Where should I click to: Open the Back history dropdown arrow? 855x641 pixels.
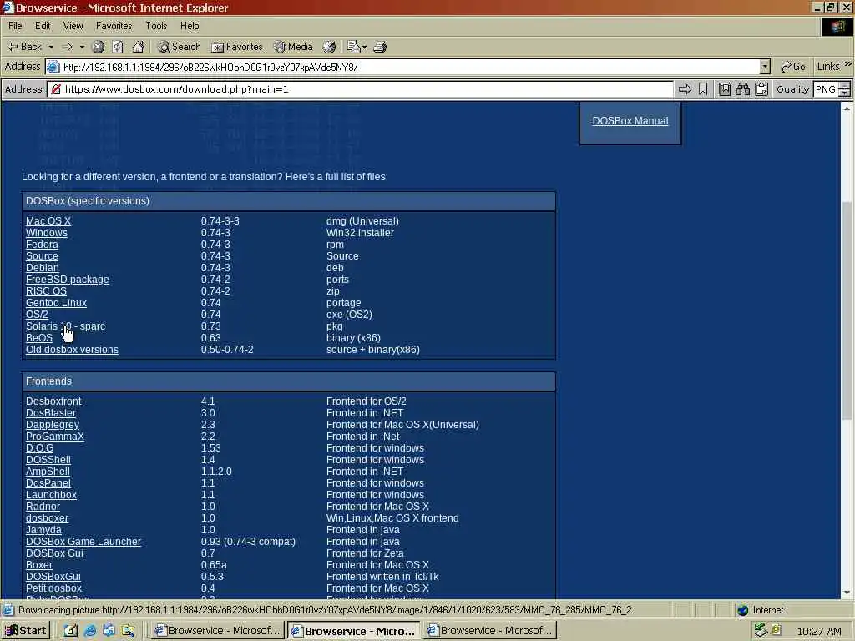pyautogui.click(x=51, y=47)
